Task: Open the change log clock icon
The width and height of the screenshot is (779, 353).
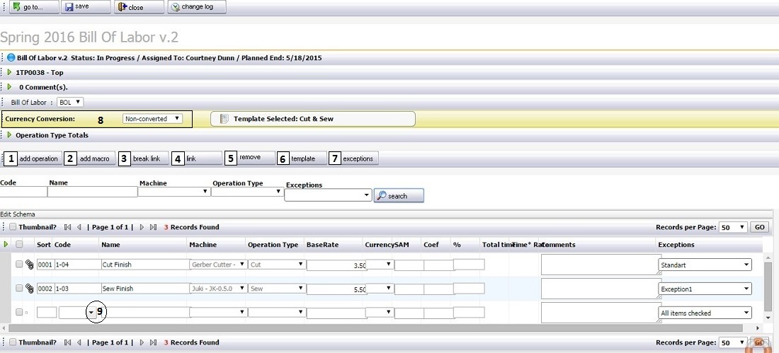Action: (175, 7)
